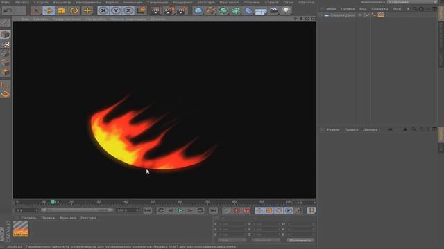Screen dimensions: 444x249
Task: Open the Анимация main menu
Action: pos(133,2)
